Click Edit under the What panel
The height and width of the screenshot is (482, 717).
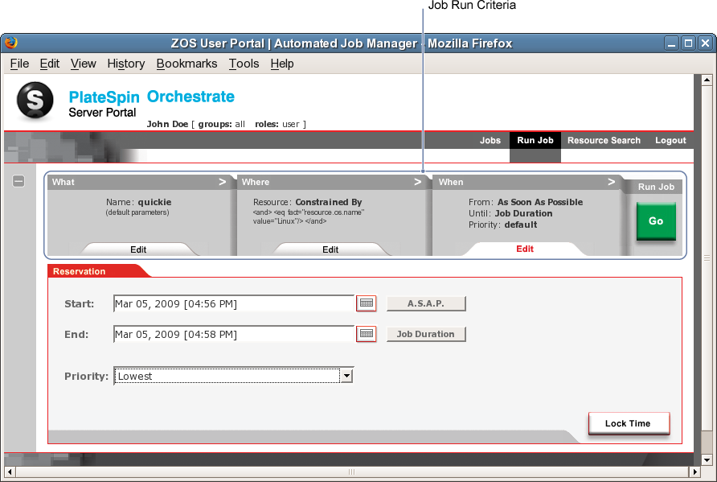(138, 249)
